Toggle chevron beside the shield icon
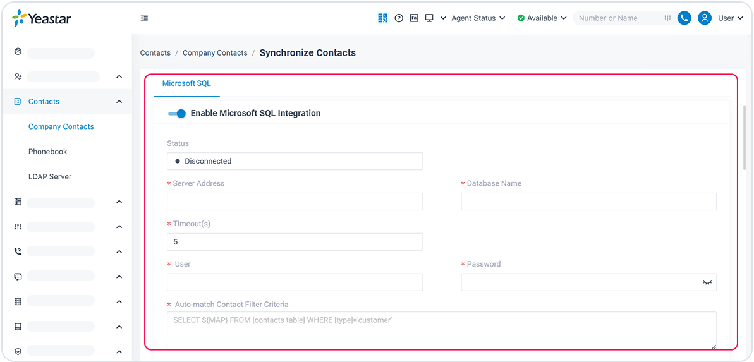Screen dimensions: 754x362 click(x=119, y=351)
